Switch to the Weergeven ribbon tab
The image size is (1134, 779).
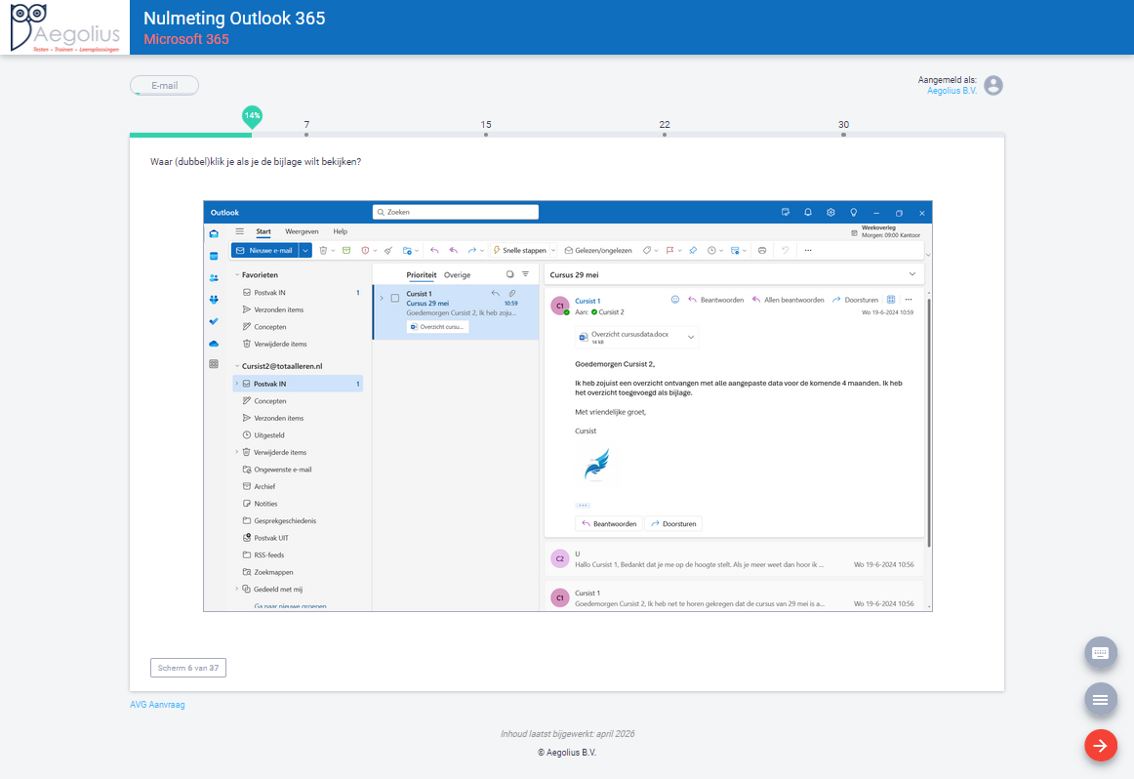(302, 231)
